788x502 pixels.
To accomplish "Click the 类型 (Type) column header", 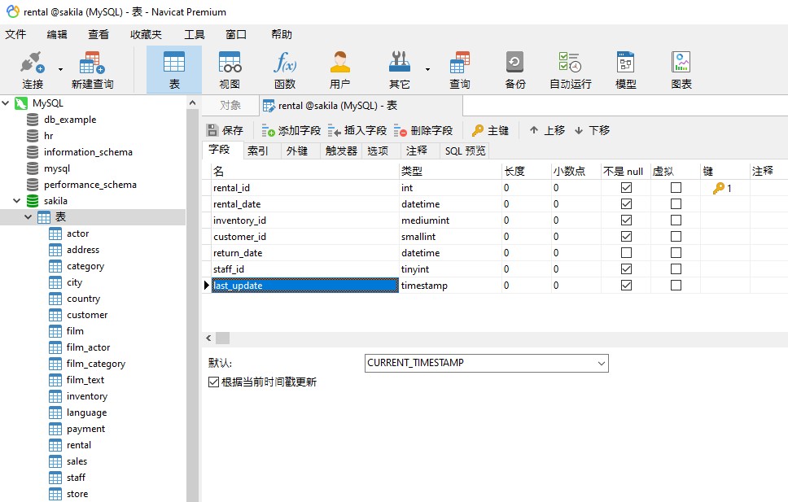I will [x=450, y=172].
